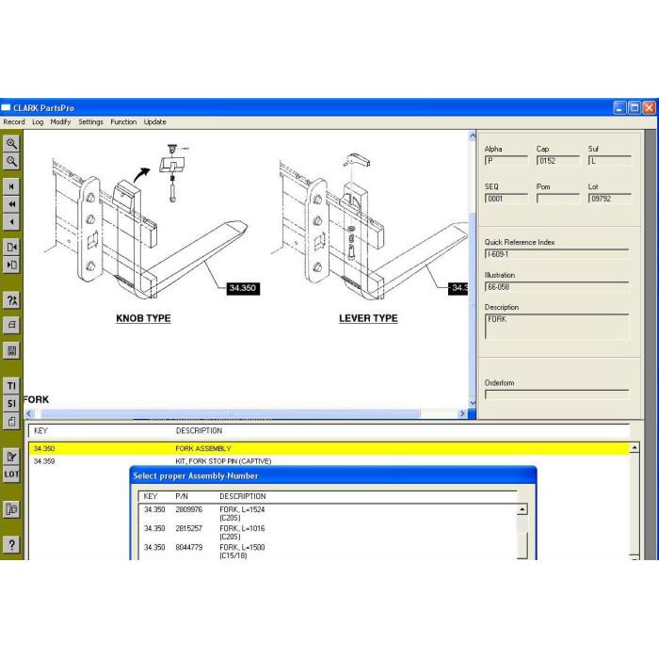Image resolution: width=659 pixels, height=659 pixels.
Task: Select part 2809976 FORK L=1524
Action: coord(329,513)
